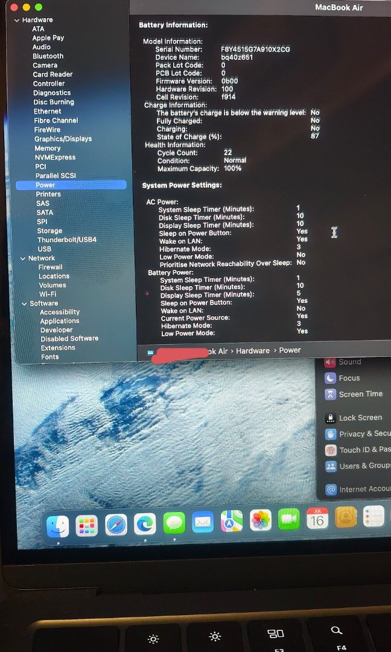Select PCI in the sidebar
The image size is (391, 652).
[40, 167]
